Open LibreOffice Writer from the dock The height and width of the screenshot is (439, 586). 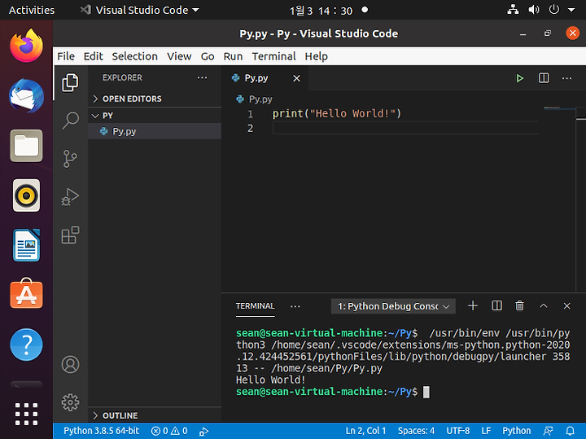point(26,245)
